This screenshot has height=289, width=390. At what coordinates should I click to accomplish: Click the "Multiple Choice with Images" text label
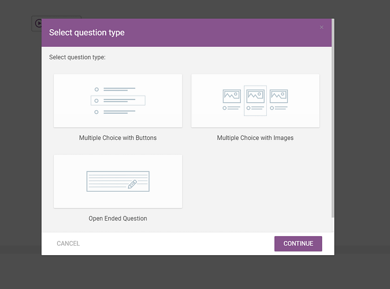click(255, 138)
